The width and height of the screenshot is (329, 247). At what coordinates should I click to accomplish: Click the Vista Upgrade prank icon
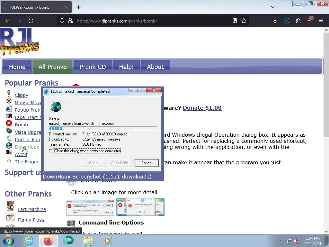pos(9,131)
